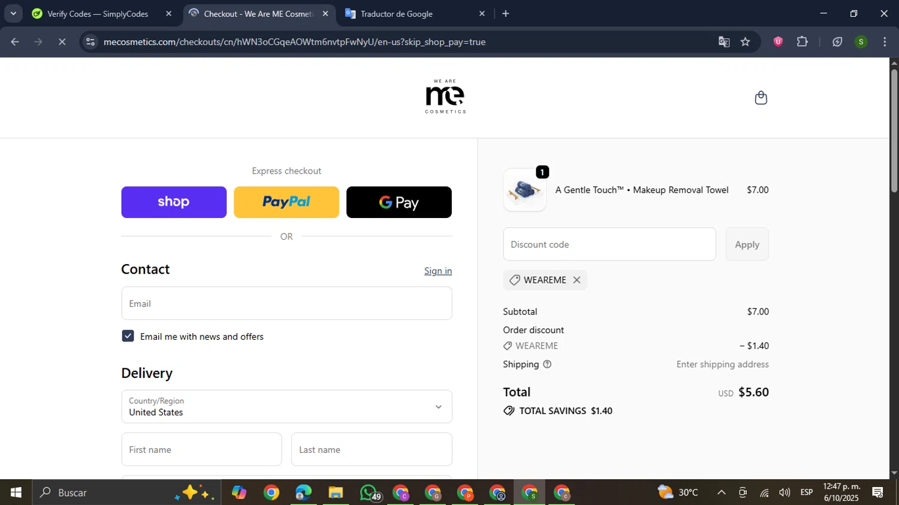This screenshot has width=899, height=505.
Task: Open the Chrome three-dot menu
Action: (x=885, y=42)
